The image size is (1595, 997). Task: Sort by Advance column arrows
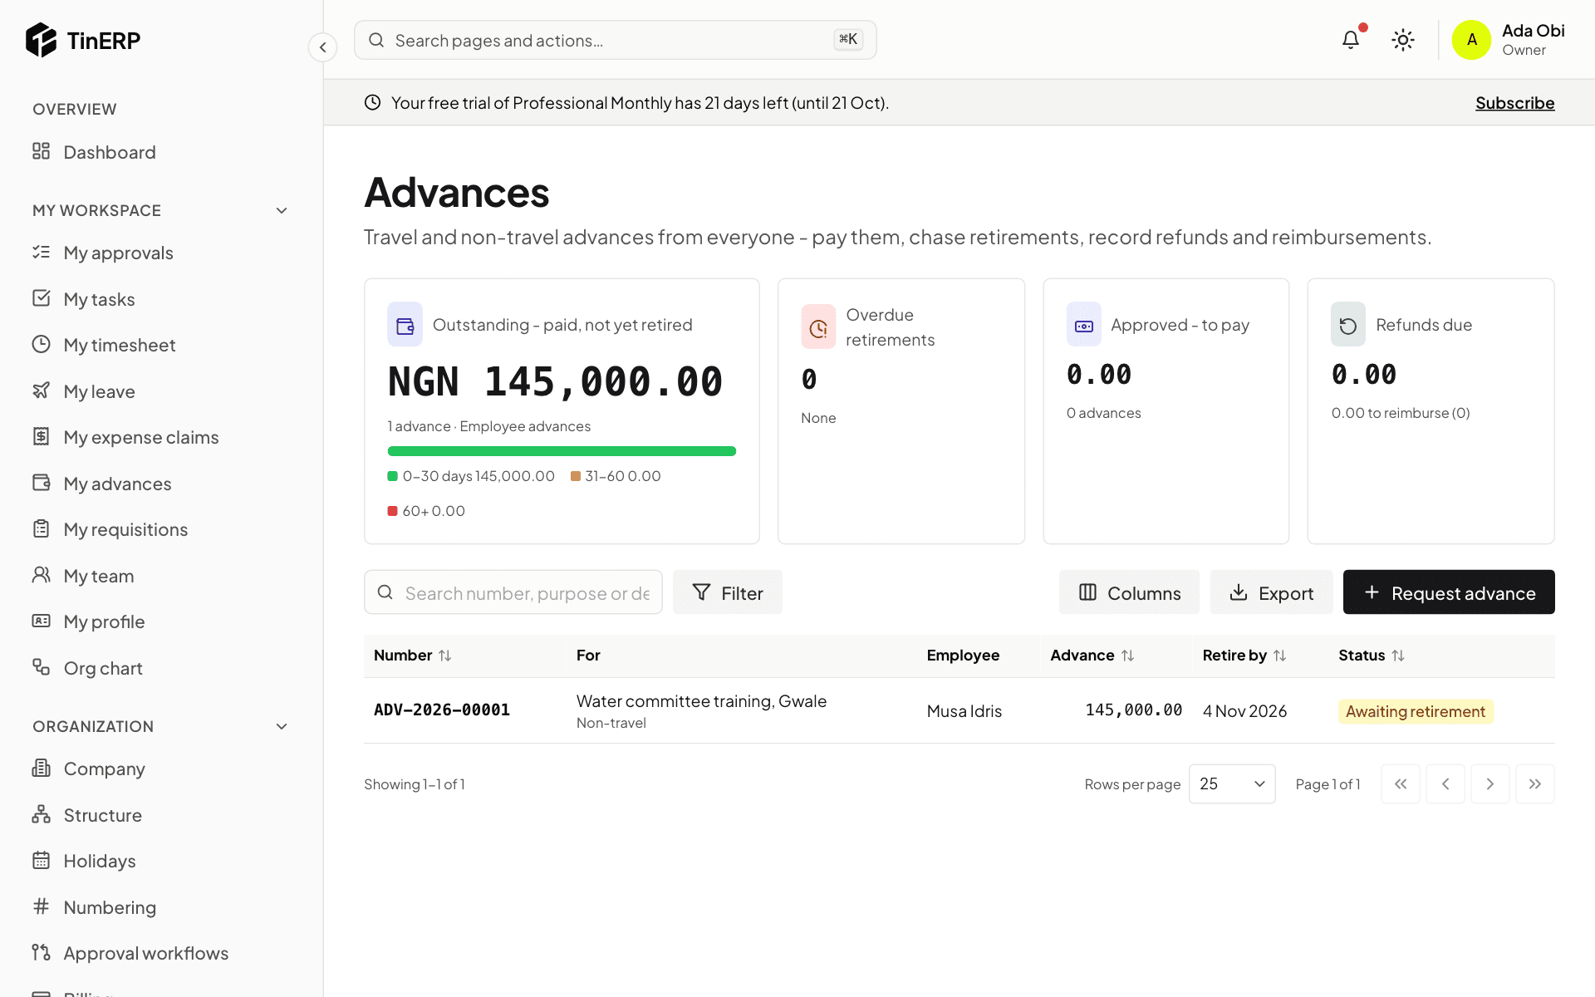point(1127,656)
